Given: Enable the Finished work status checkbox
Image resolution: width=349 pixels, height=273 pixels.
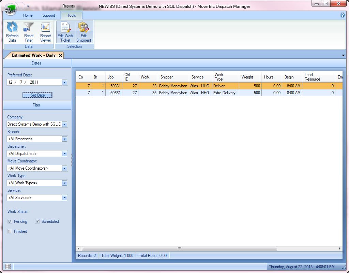Looking at the screenshot, I should click(10, 231).
